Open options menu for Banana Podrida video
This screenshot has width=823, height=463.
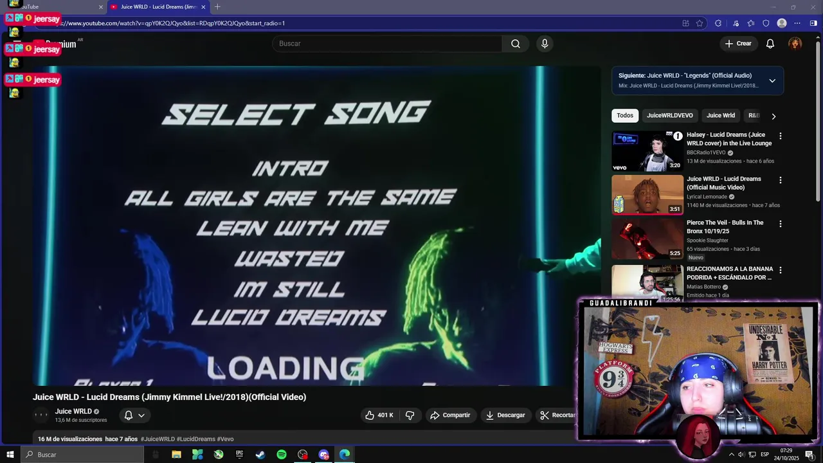click(x=781, y=270)
